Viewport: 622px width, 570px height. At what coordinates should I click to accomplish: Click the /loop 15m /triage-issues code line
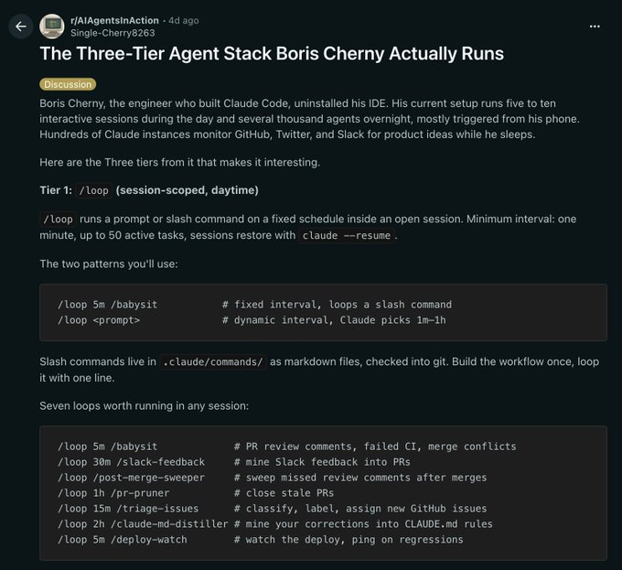(273, 509)
